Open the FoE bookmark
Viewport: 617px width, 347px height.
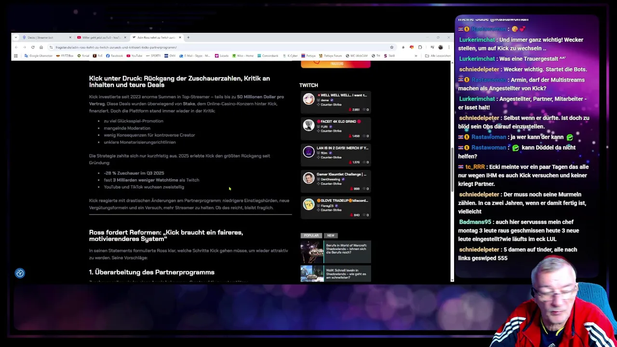point(98,56)
